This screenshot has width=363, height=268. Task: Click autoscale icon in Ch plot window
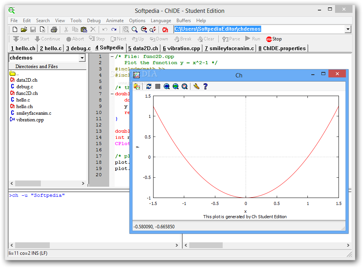coord(185,87)
